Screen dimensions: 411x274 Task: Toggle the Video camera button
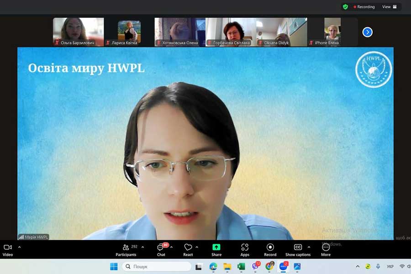(8, 250)
